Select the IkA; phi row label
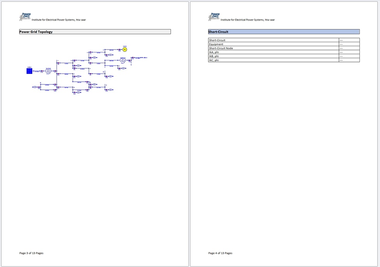Image resolution: width=380 pixels, height=267 pixels. click(214, 52)
